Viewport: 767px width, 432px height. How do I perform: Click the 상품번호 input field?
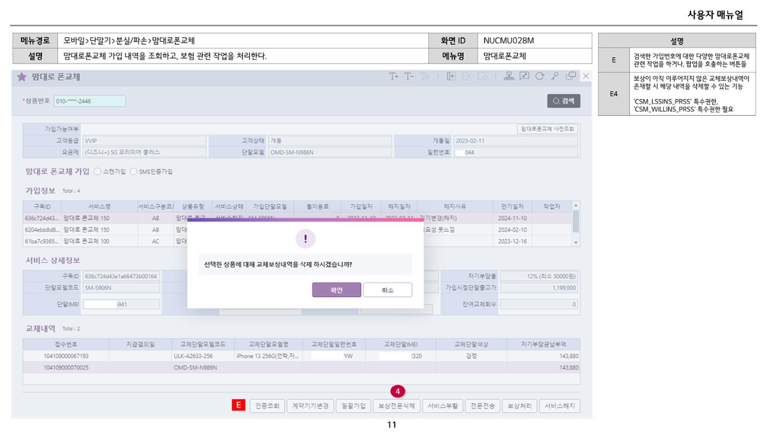tap(89, 101)
